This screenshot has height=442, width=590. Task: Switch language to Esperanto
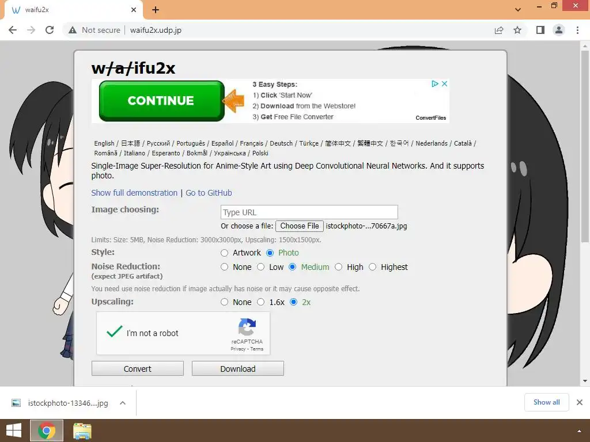166,153
